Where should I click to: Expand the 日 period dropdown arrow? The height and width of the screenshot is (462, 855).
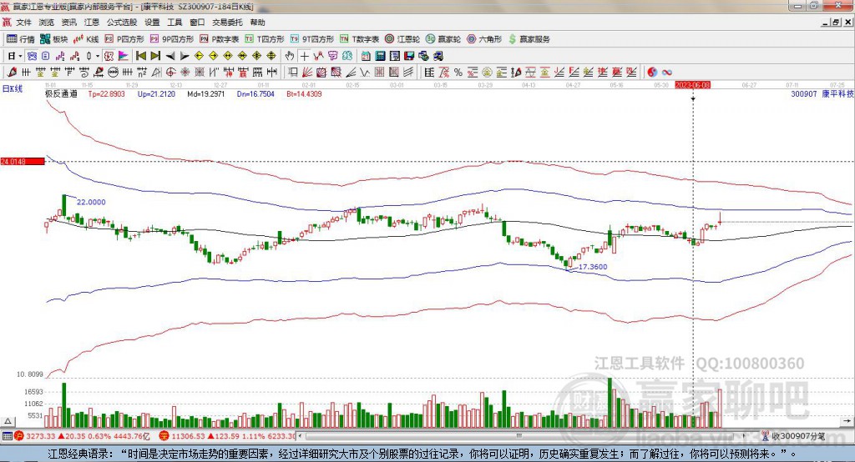(x=21, y=56)
